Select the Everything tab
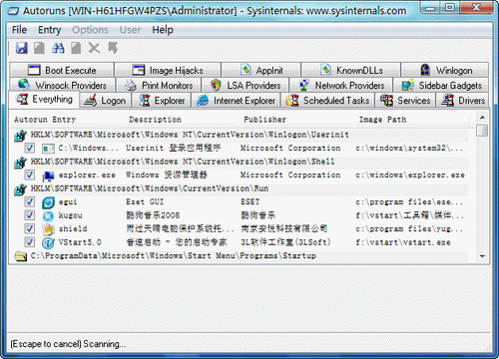499x359 pixels. pos(45,100)
